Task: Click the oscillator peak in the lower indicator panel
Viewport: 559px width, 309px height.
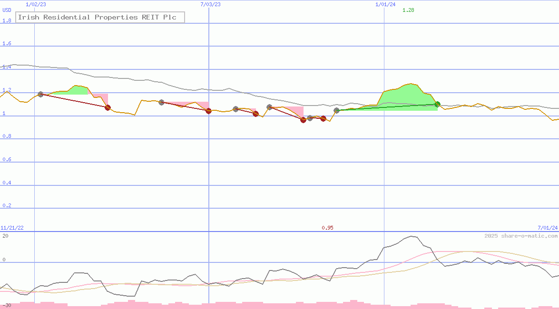Action: [411, 236]
